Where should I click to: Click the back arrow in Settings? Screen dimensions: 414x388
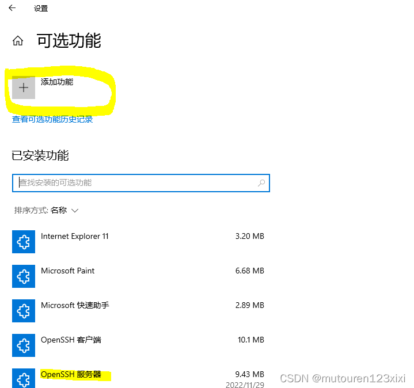tap(12, 8)
